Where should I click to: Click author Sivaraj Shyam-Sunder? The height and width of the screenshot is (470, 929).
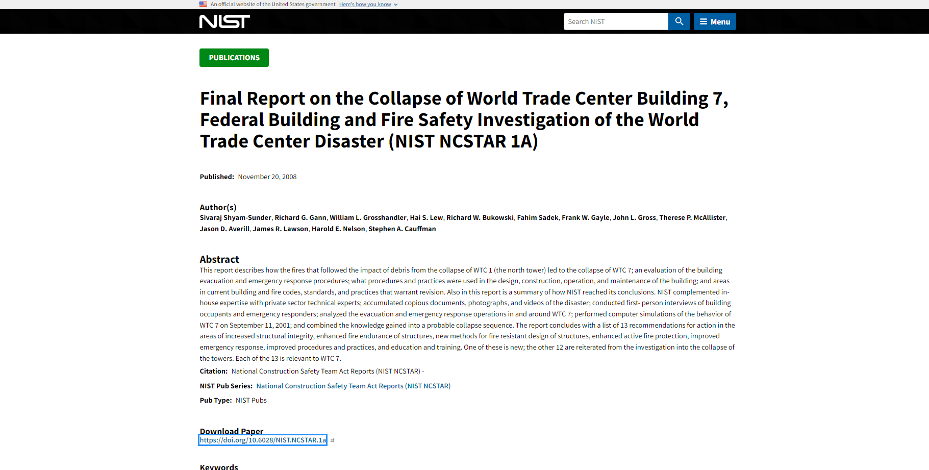(235, 217)
